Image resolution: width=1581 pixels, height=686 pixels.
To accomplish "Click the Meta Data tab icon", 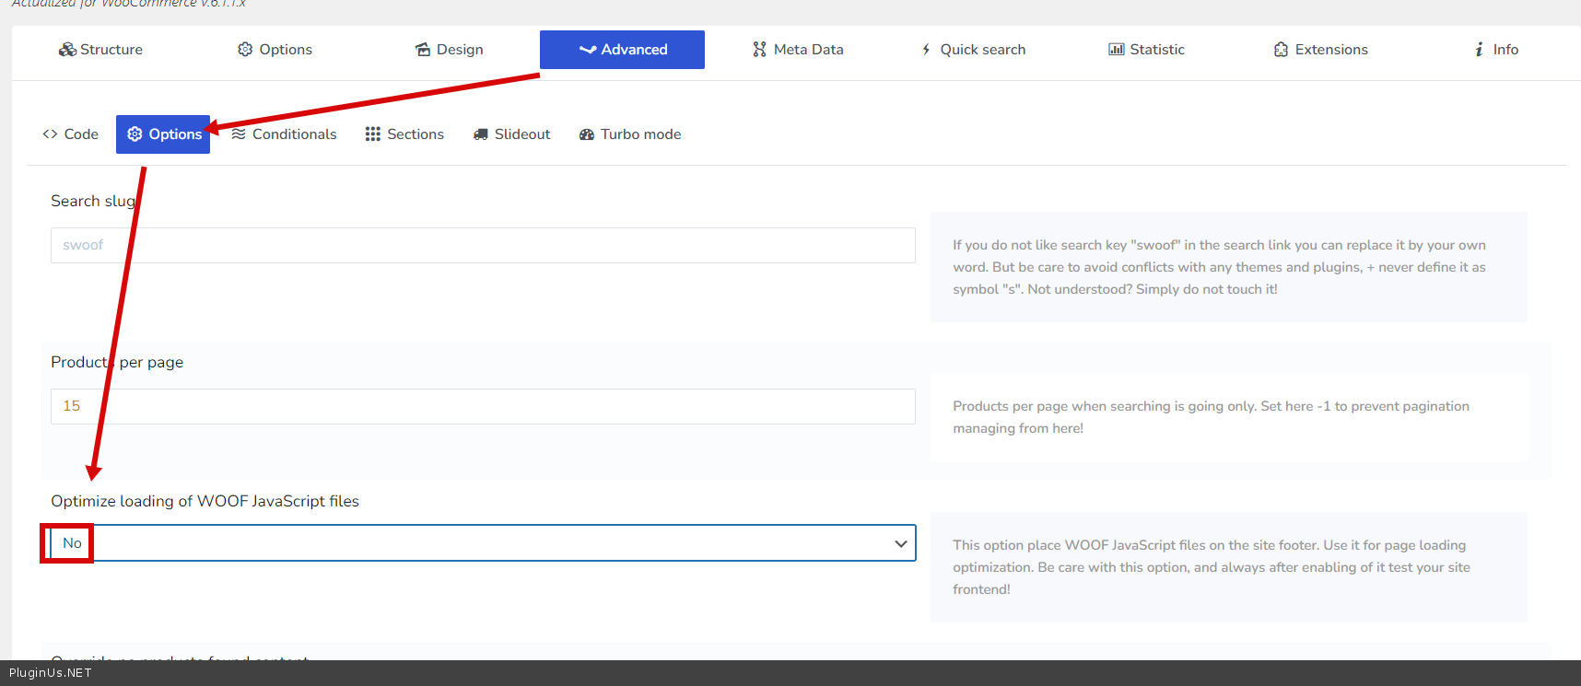I will tap(759, 50).
